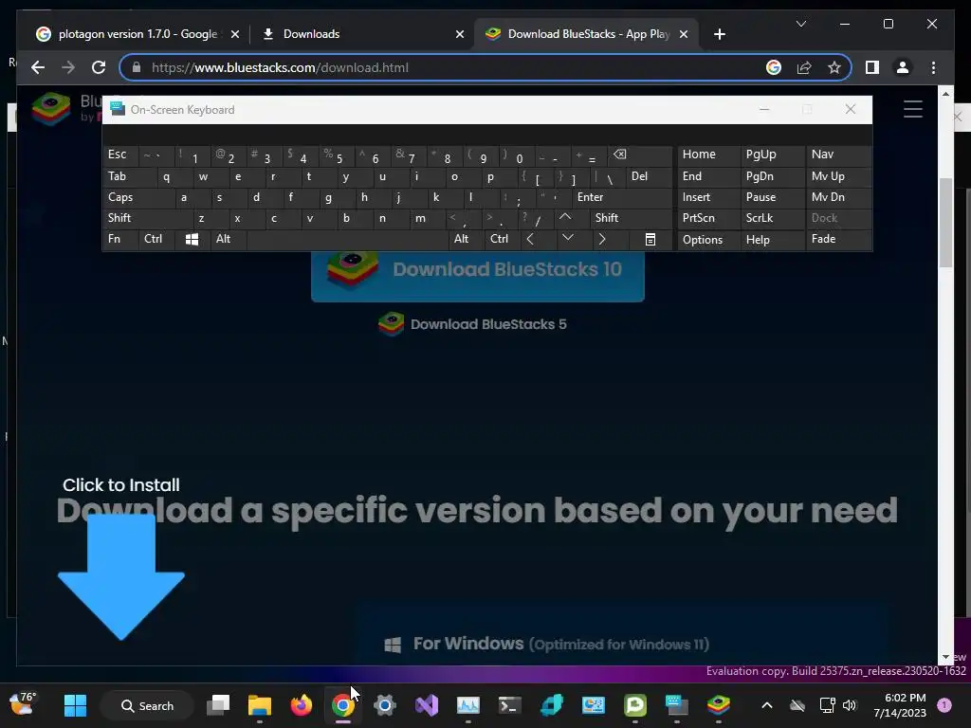Viewport: 971px width, 728px height.
Task: Open Chrome profile avatar
Action: click(x=903, y=67)
